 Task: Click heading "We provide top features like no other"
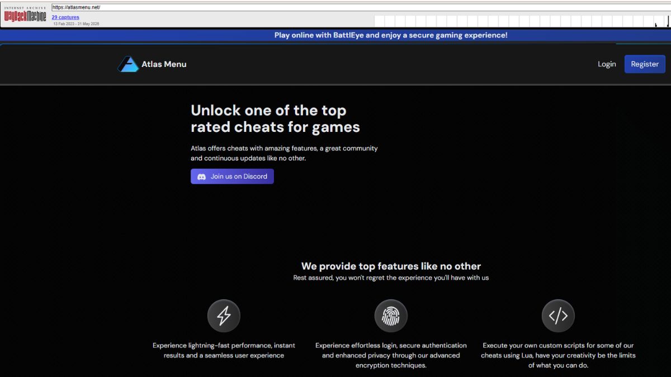point(391,266)
